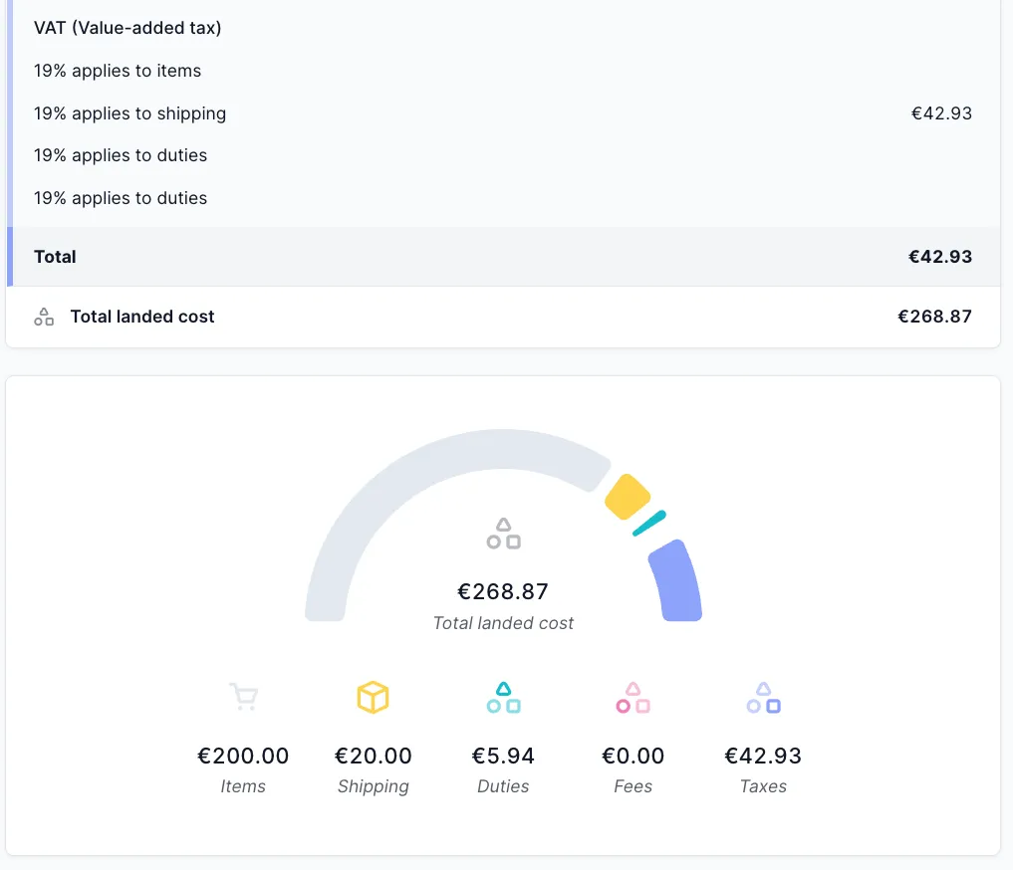1013x870 pixels.
Task: Toggle the purple taxes arc on the gauge
Action: coord(673,580)
